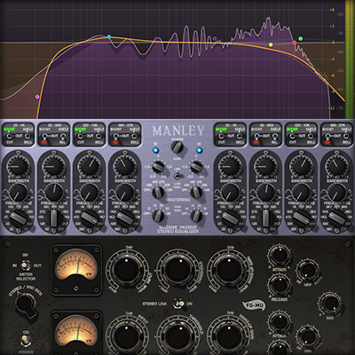The image size is (355, 355).
Task: Click left channel second band Frequency selector
Action: [54, 218]
